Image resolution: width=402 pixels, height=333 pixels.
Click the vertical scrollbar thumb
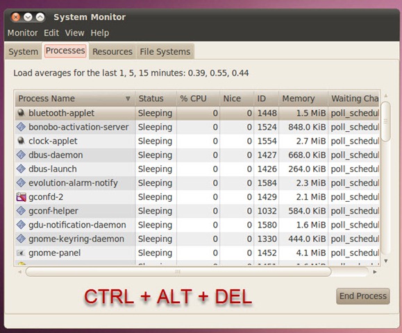coord(385,121)
